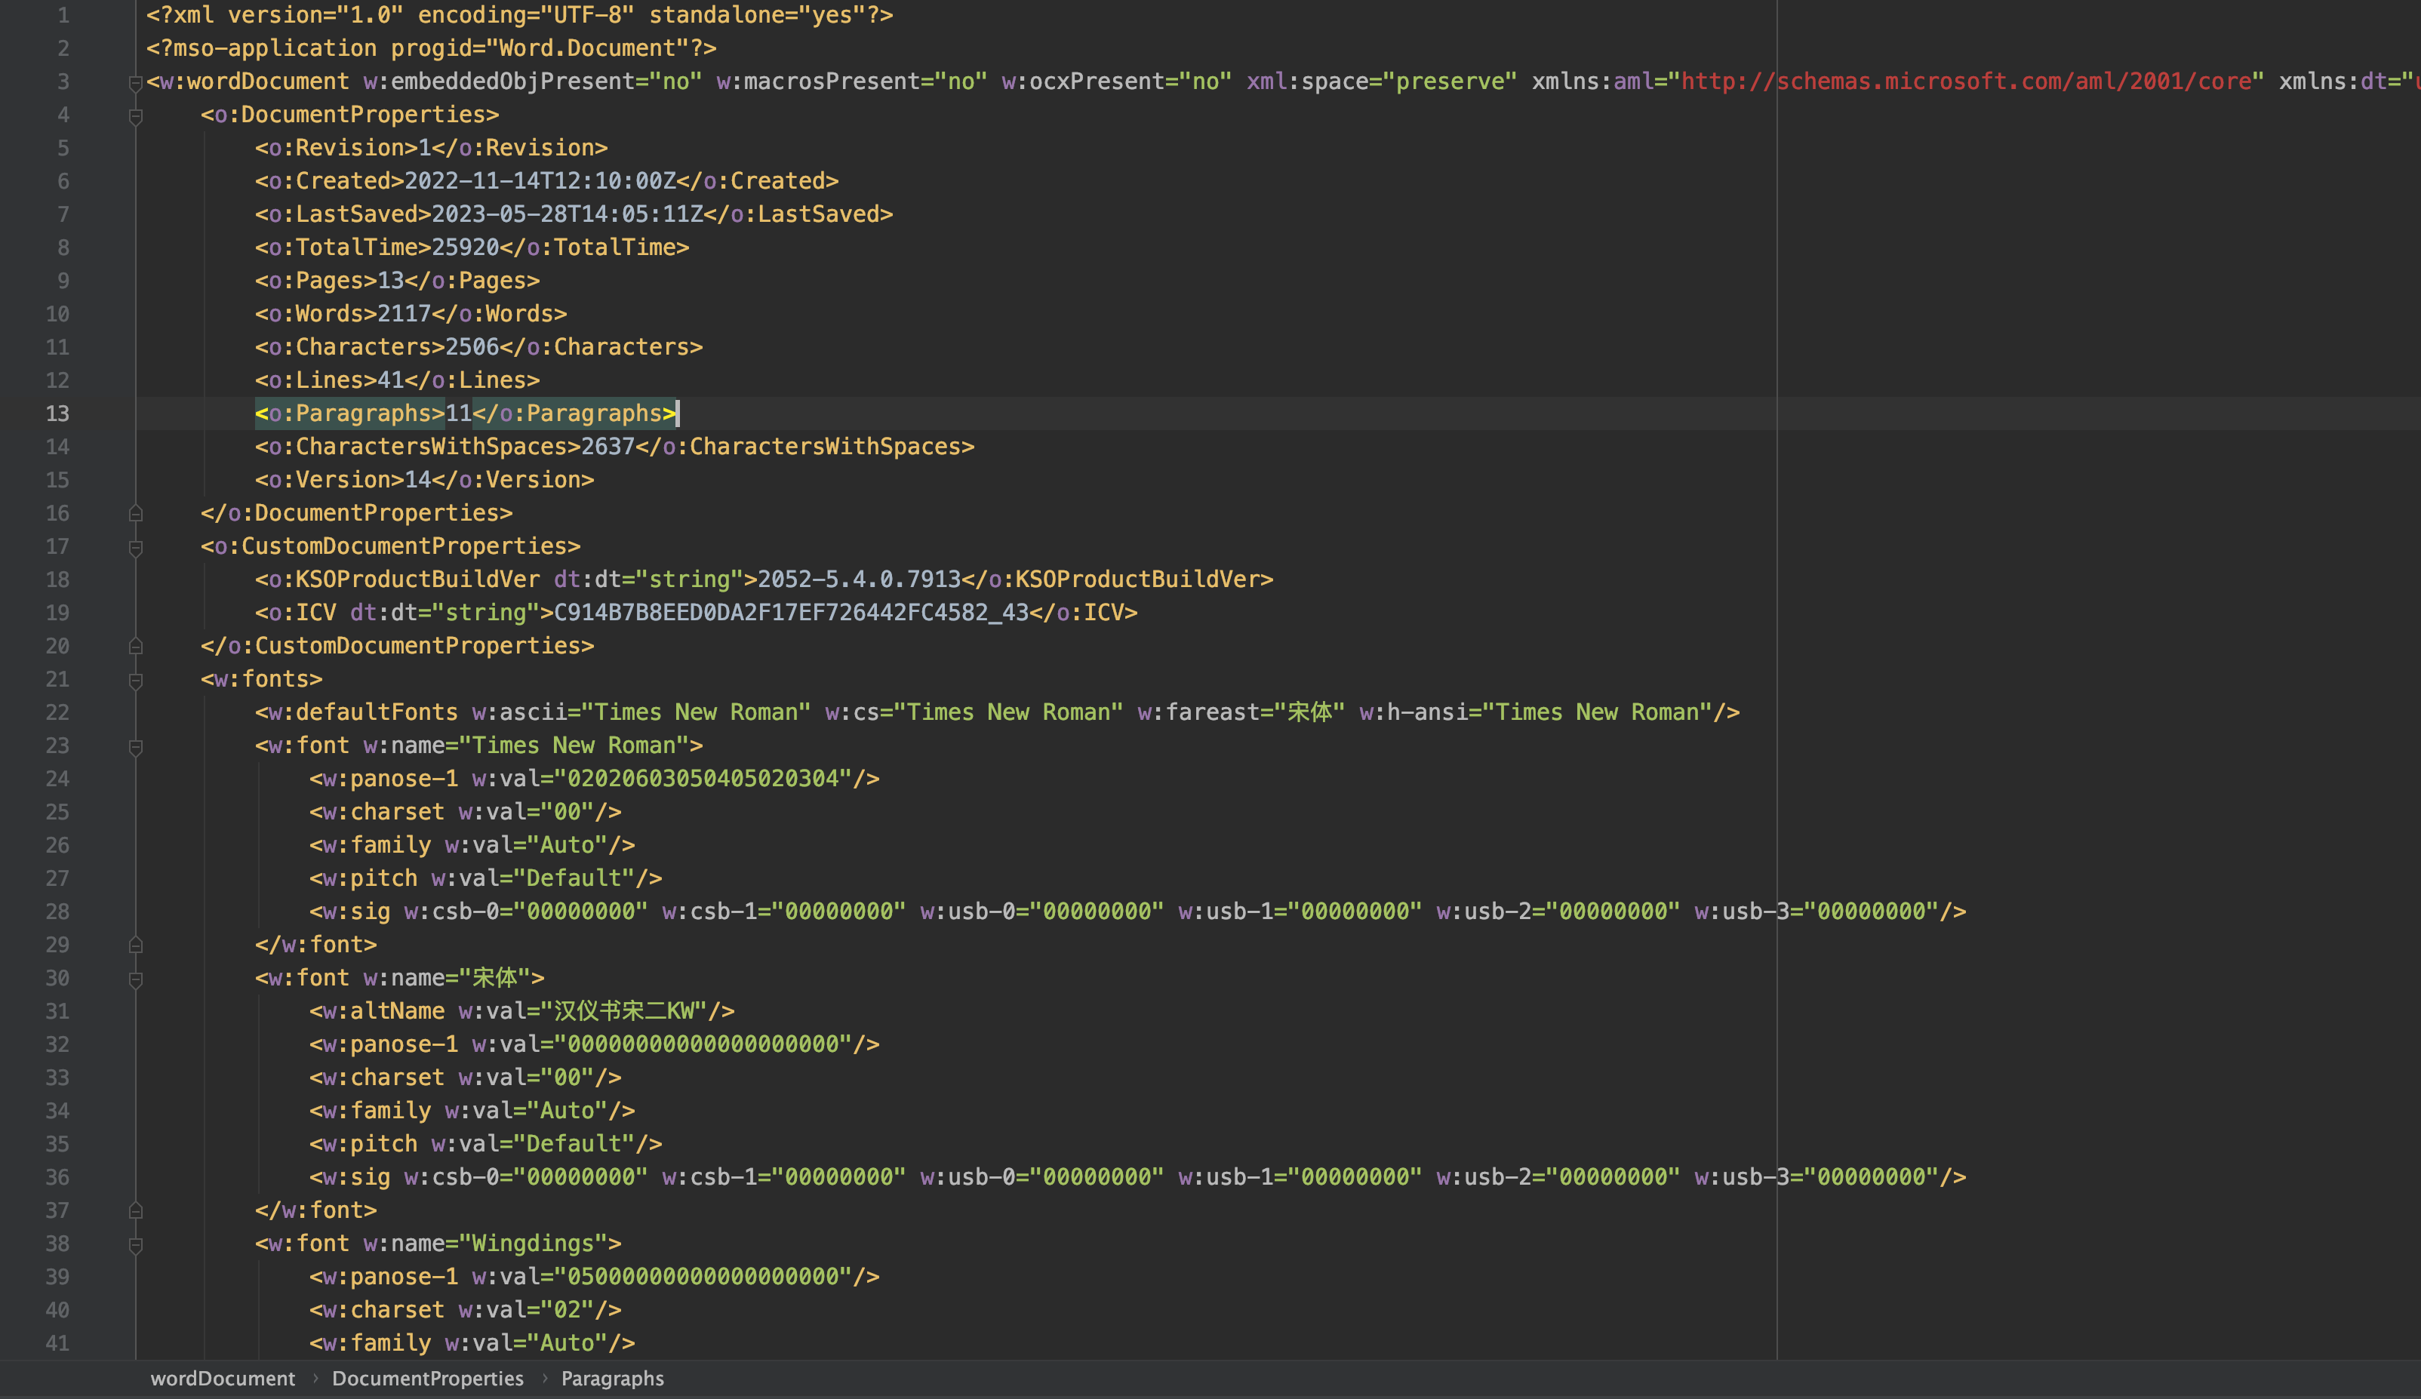Viewport: 2421px width, 1399px height.
Task: Click line number 13 in the gutter
Action: (x=57, y=414)
